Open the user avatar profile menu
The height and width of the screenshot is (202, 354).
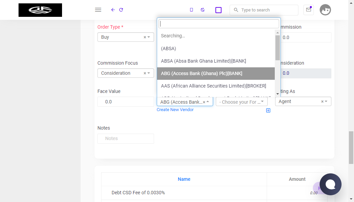click(325, 10)
